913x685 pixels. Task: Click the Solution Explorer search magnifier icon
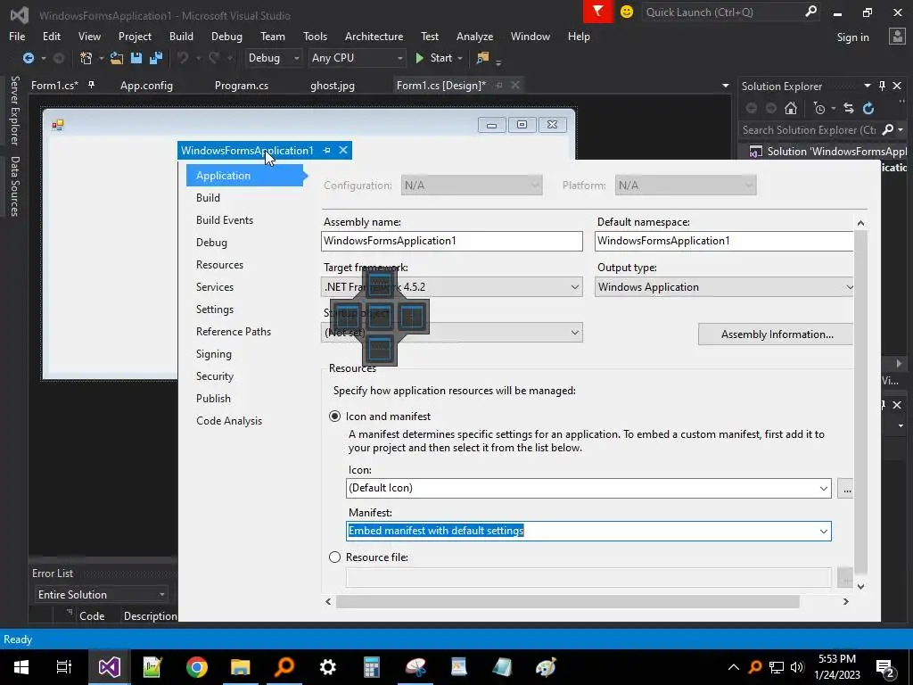click(x=888, y=129)
